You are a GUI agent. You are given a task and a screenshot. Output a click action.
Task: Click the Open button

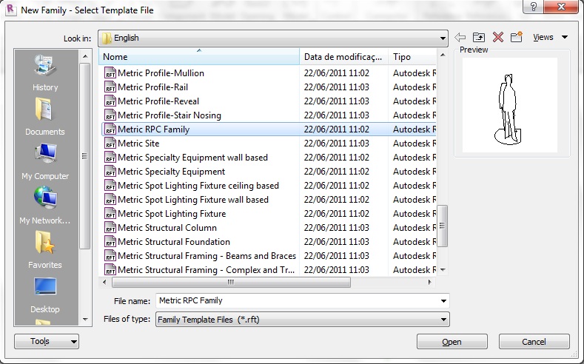click(x=452, y=342)
